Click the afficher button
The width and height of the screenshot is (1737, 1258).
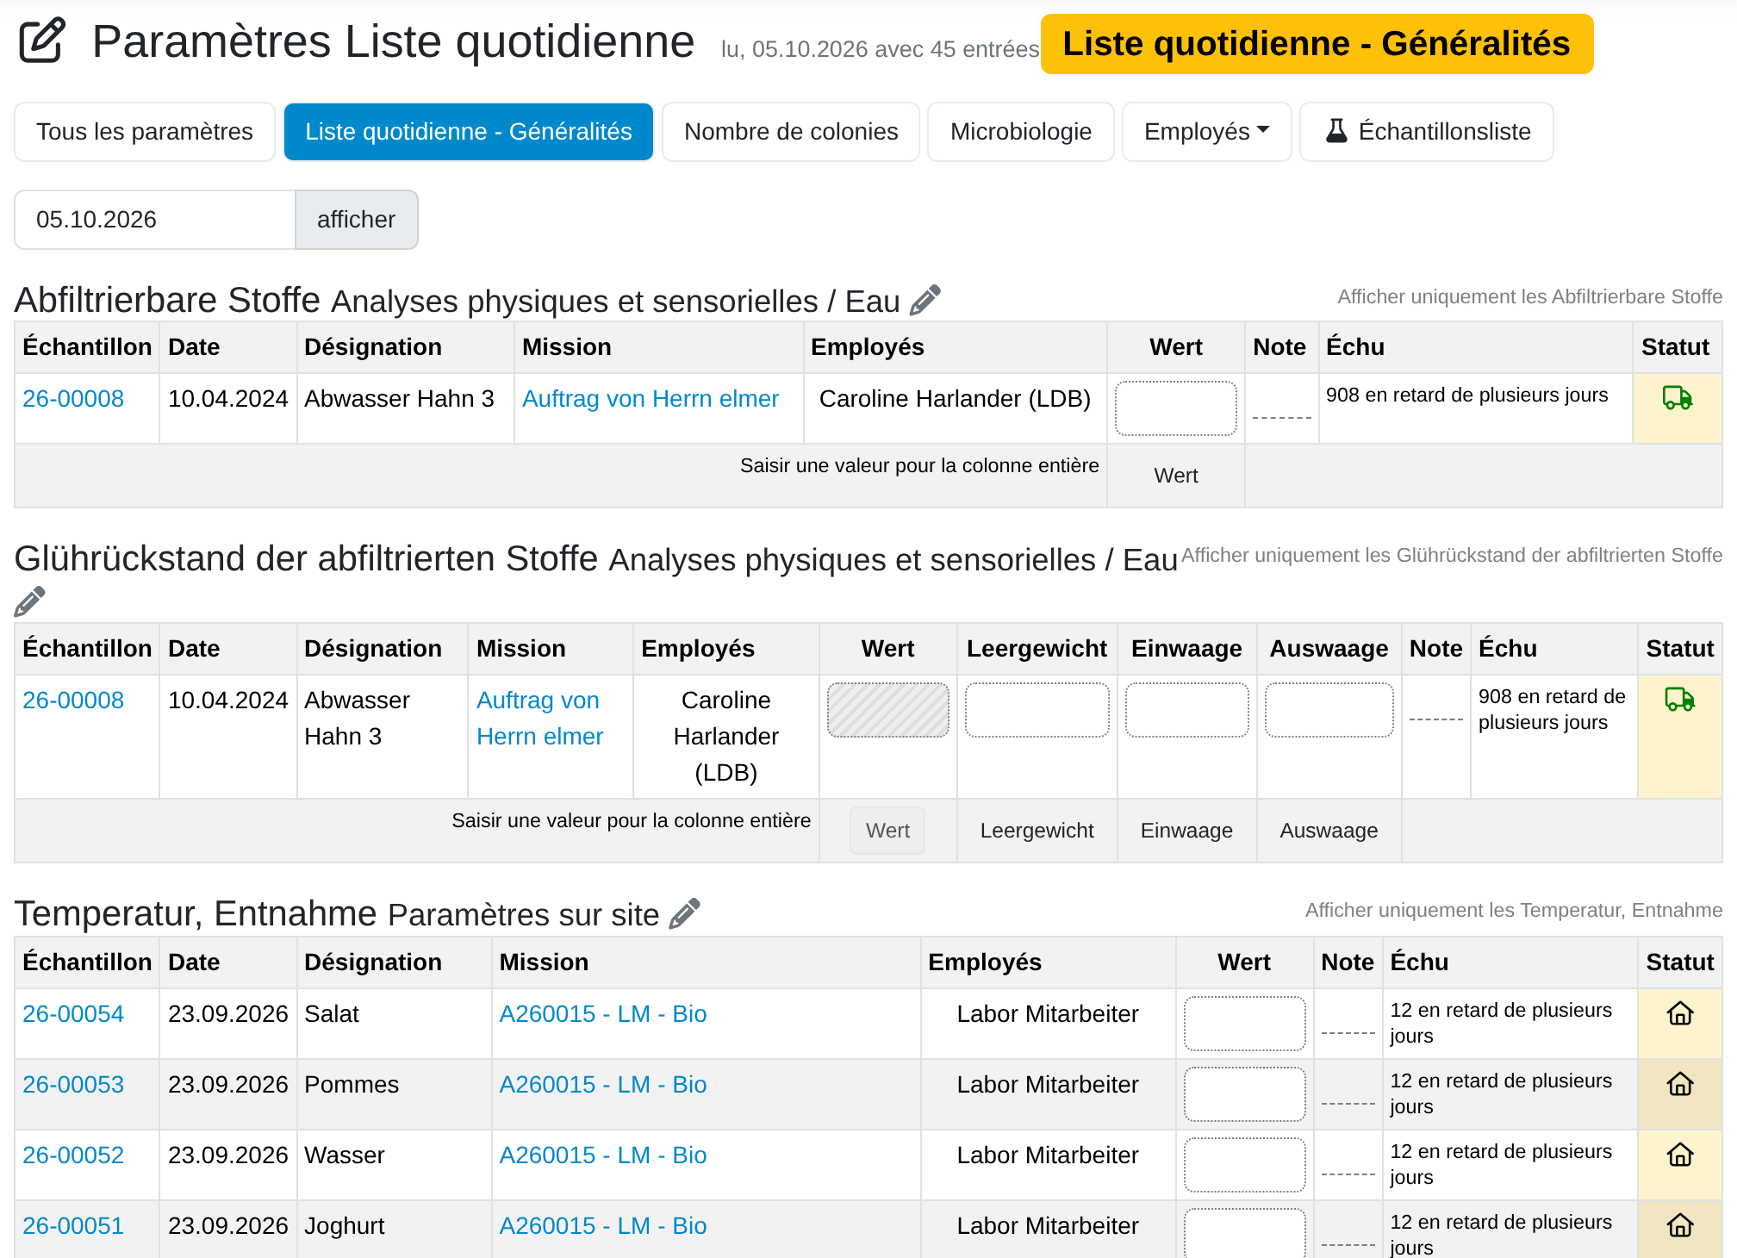pos(357,220)
